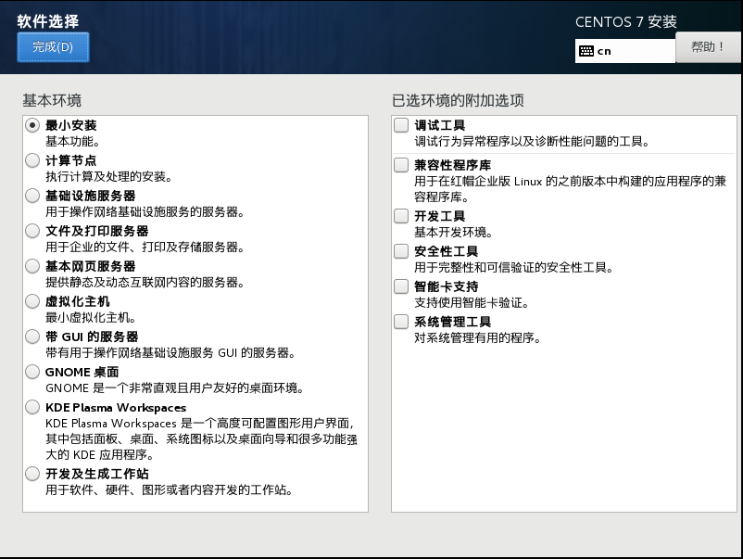Screen dimensions: 743x559
Task: Click the text 用于企业的文件、打印及存储服务器。
Action: [145, 247]
